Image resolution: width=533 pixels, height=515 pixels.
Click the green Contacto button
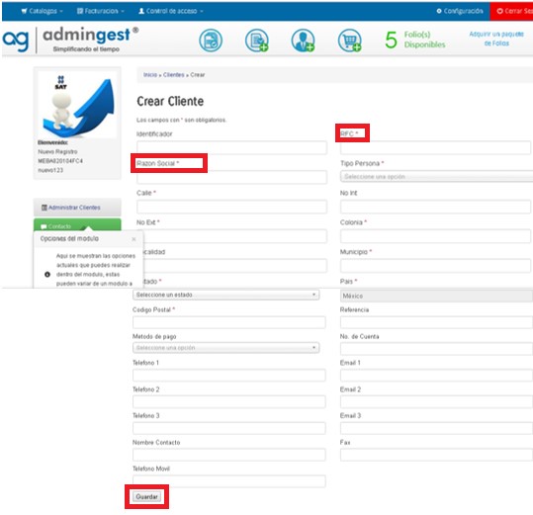77,225
